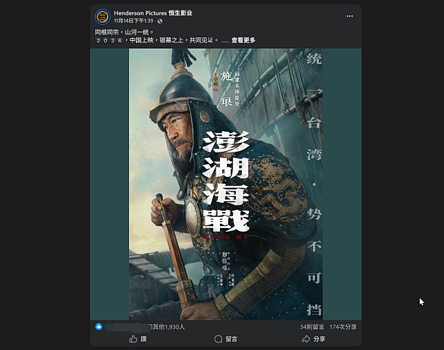The height and width of the screenshot is (350, 444).
Task: Open the 澎湖海戰 movie poster image
Action: click(x=225, y=184)
